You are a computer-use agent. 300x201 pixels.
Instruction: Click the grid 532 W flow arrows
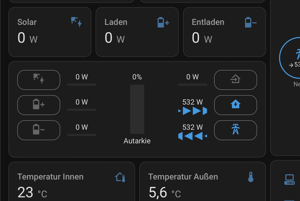pos(193,136)
